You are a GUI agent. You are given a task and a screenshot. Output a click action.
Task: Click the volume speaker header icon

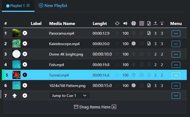(x=125, y=23)
